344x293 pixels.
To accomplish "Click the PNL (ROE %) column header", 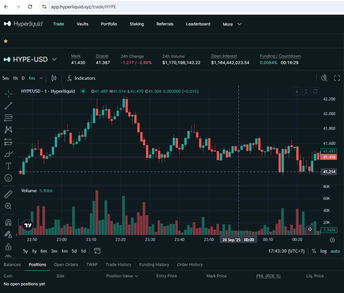I will [268, 276].
